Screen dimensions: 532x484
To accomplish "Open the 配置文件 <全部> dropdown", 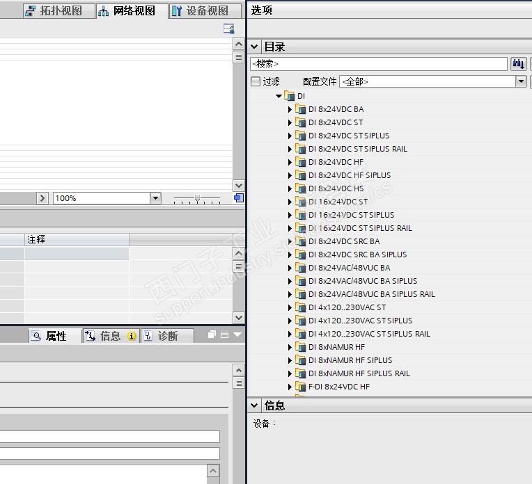I will pos(521,81).
